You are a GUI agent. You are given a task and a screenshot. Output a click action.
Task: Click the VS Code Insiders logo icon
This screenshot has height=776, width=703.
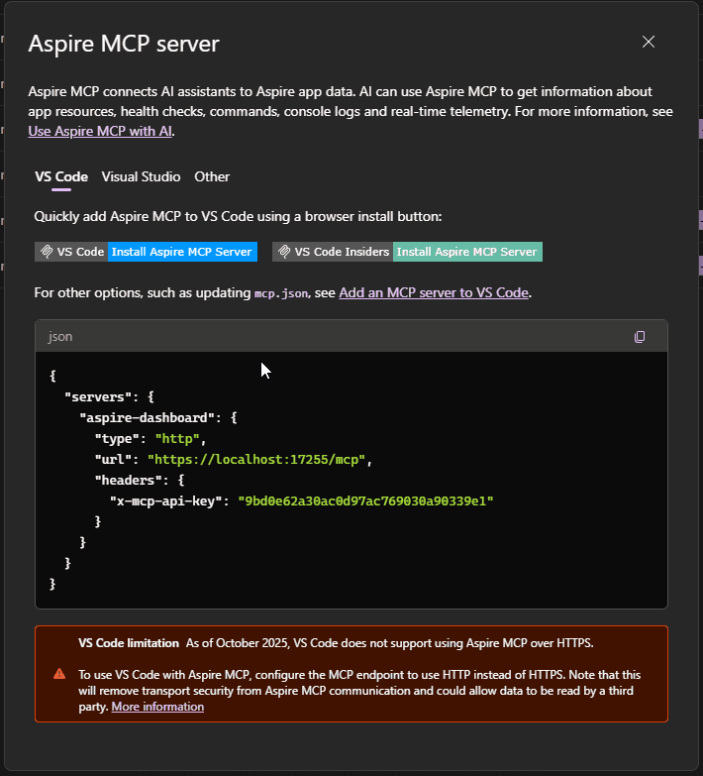pyautogui.click(x=283, y=252)
